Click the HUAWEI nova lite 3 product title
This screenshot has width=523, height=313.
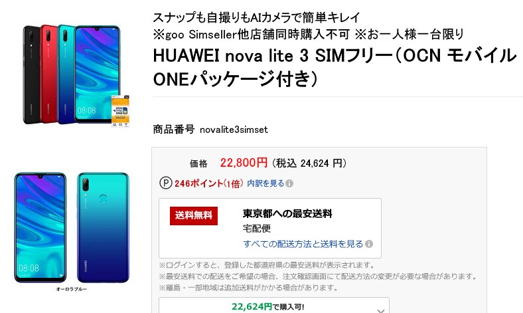click(335, 67)
